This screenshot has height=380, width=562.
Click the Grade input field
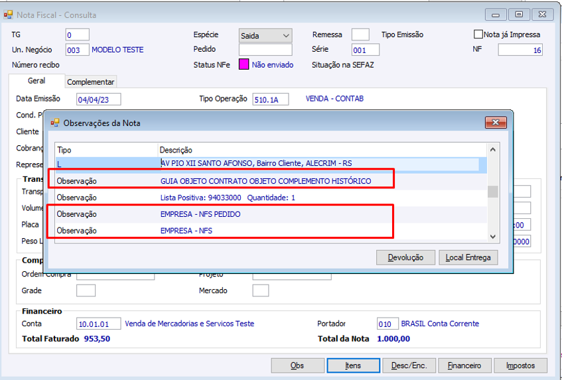click(x=86, y=290)
